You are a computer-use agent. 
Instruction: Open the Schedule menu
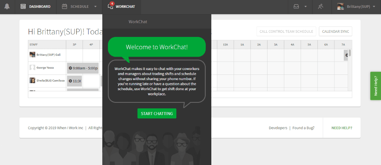(79, 7)
